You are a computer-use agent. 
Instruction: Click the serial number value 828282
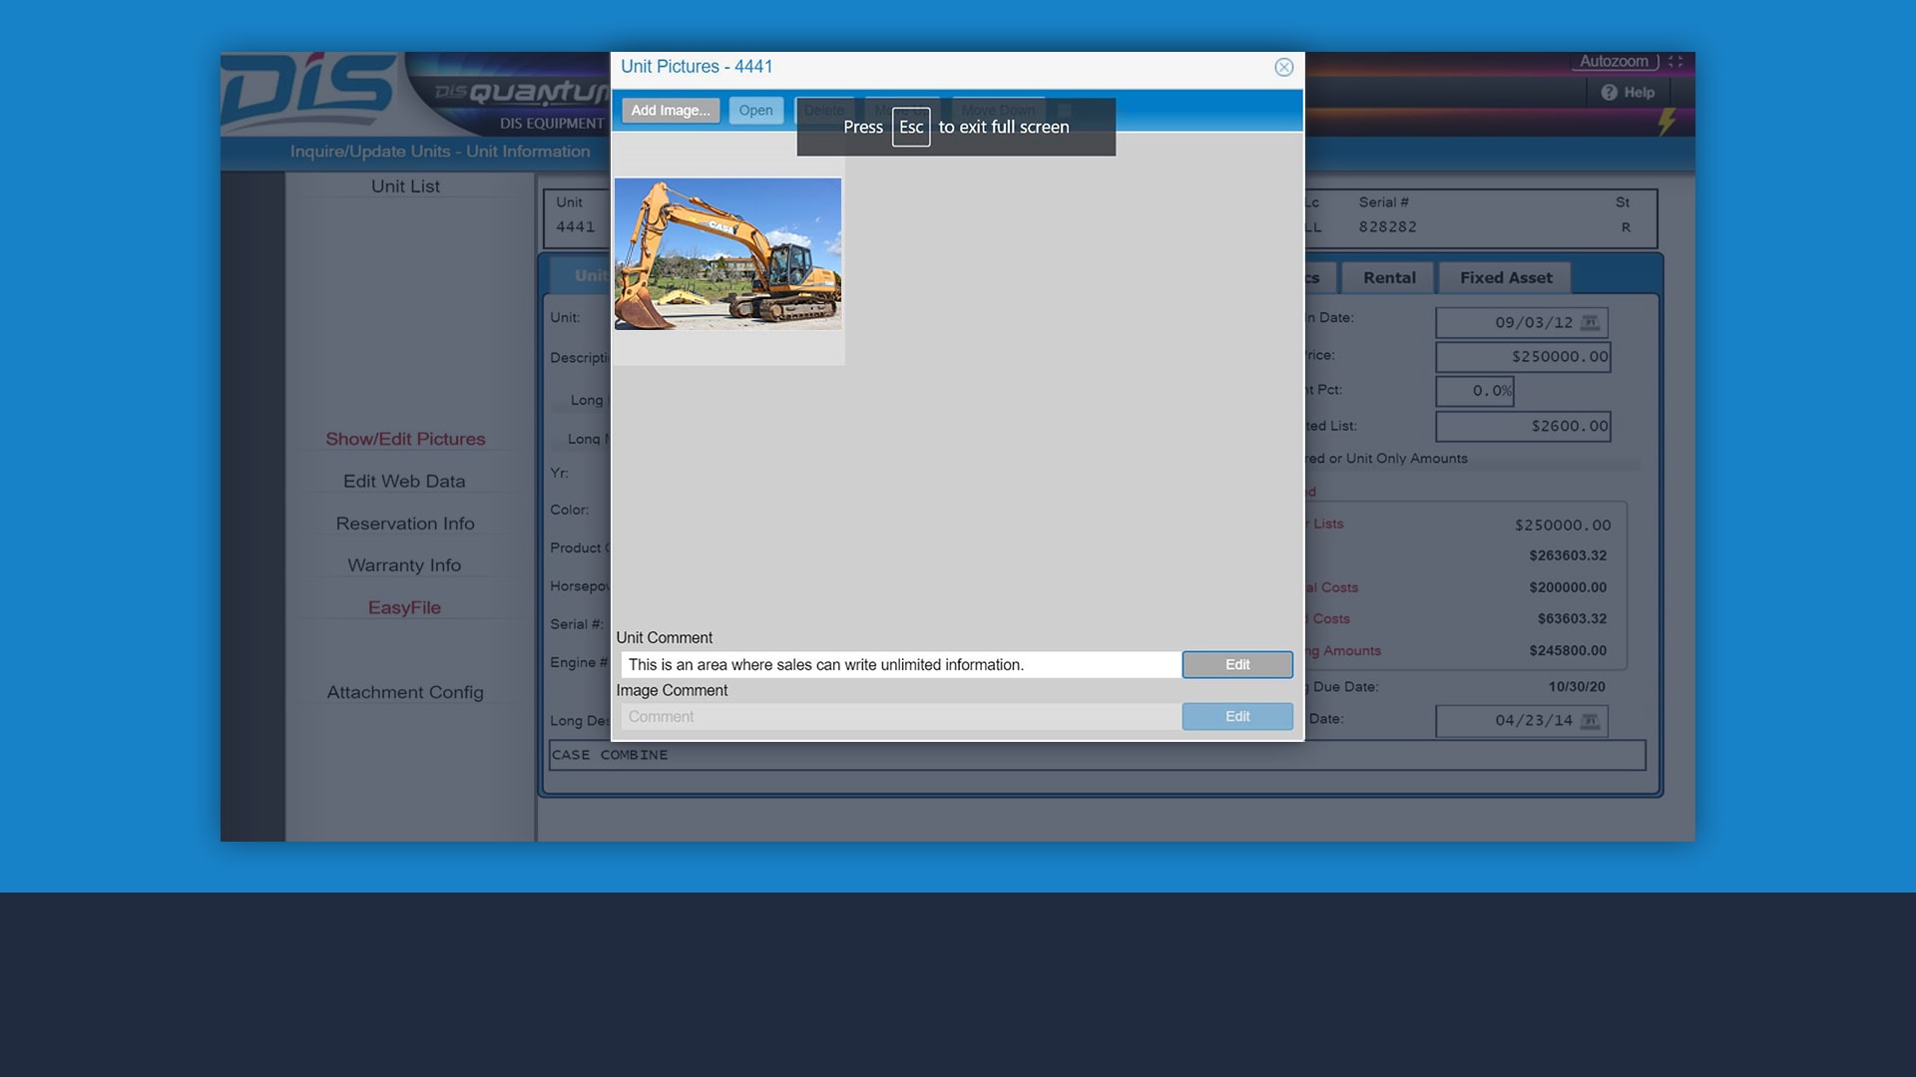pyautogui.click(x=1387, y=227)
